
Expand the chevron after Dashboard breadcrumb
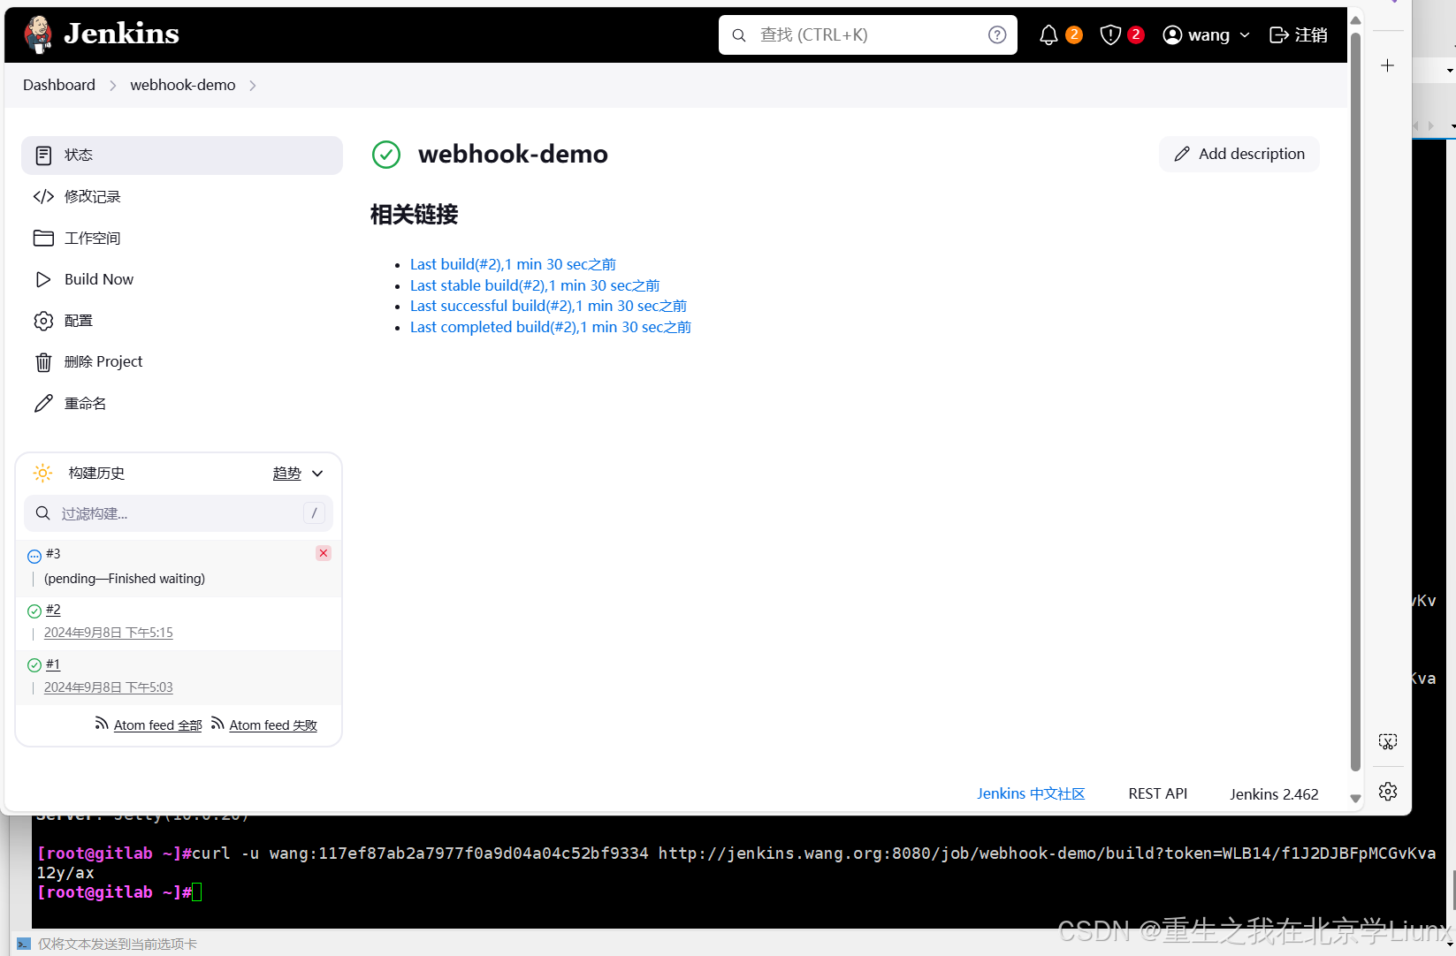(112, 86)
